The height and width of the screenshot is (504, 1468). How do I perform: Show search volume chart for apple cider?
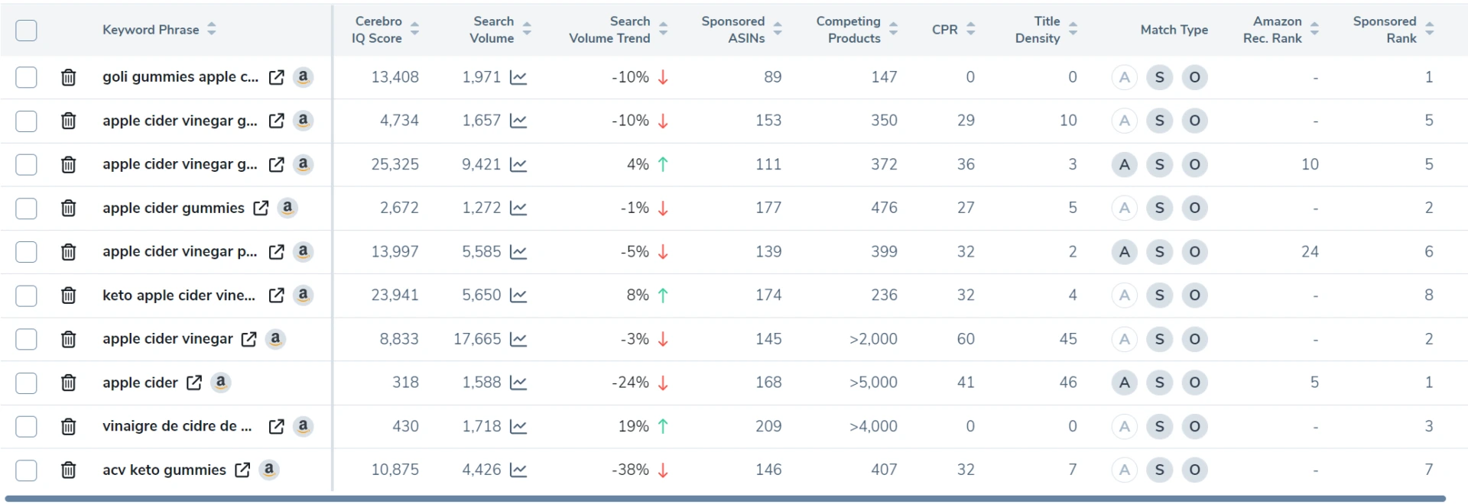coord(518,383)
